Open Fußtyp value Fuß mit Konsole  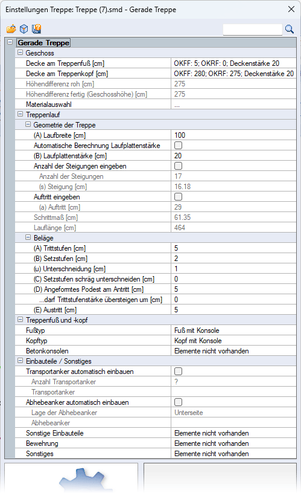pyautogui.click(x=233, y=330)
